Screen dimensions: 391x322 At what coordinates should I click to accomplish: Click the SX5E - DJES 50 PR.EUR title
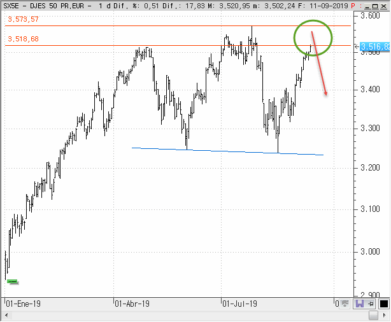(x=44, y=6)
